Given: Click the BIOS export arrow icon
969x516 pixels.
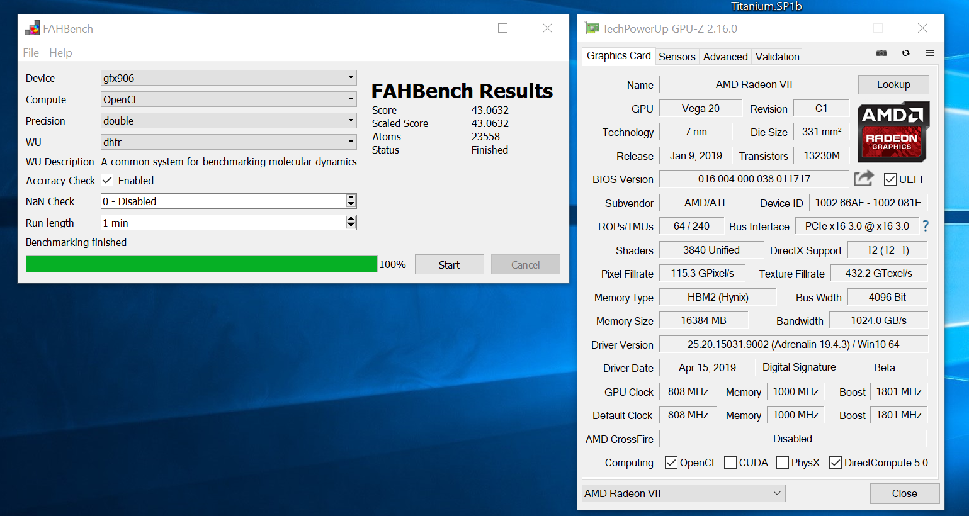Looking at the screenshot, I should point(863,179).
